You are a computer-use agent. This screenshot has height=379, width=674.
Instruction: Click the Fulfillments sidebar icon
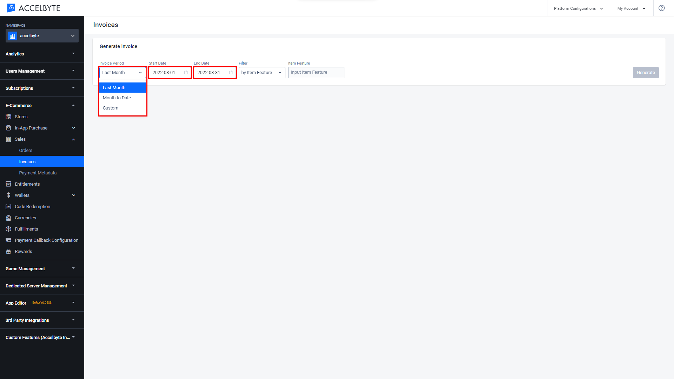tap(8, 229)
